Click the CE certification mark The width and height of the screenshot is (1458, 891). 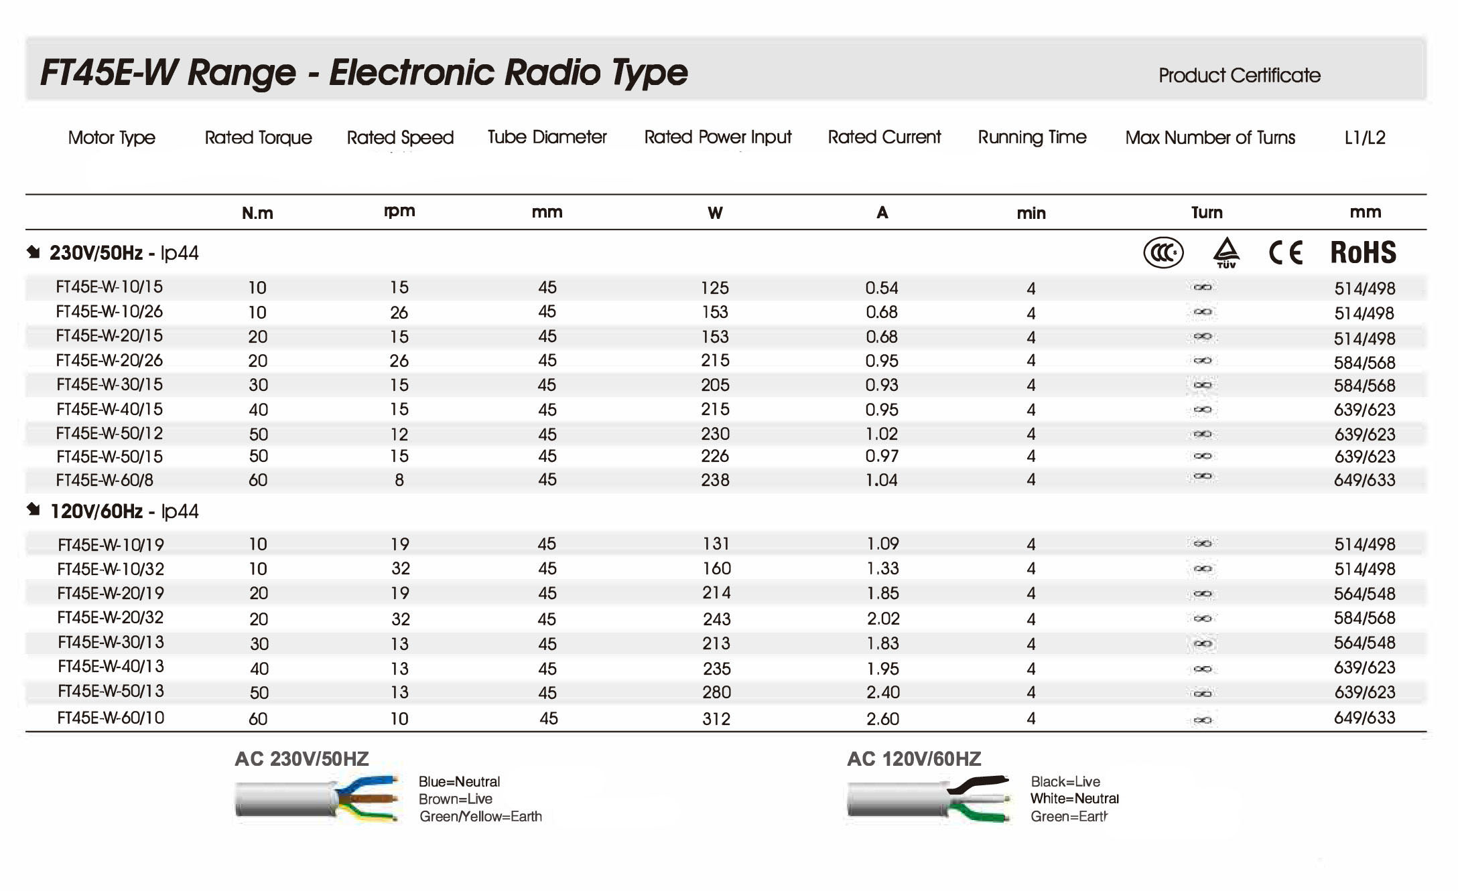1286,253
